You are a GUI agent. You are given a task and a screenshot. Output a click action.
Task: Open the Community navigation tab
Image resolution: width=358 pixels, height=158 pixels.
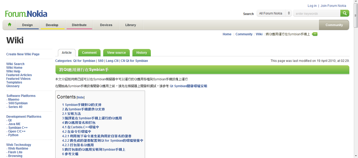pyautogui.click(x=334, y=25)
